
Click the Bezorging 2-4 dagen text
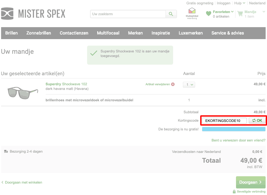(x=26, y=152)
